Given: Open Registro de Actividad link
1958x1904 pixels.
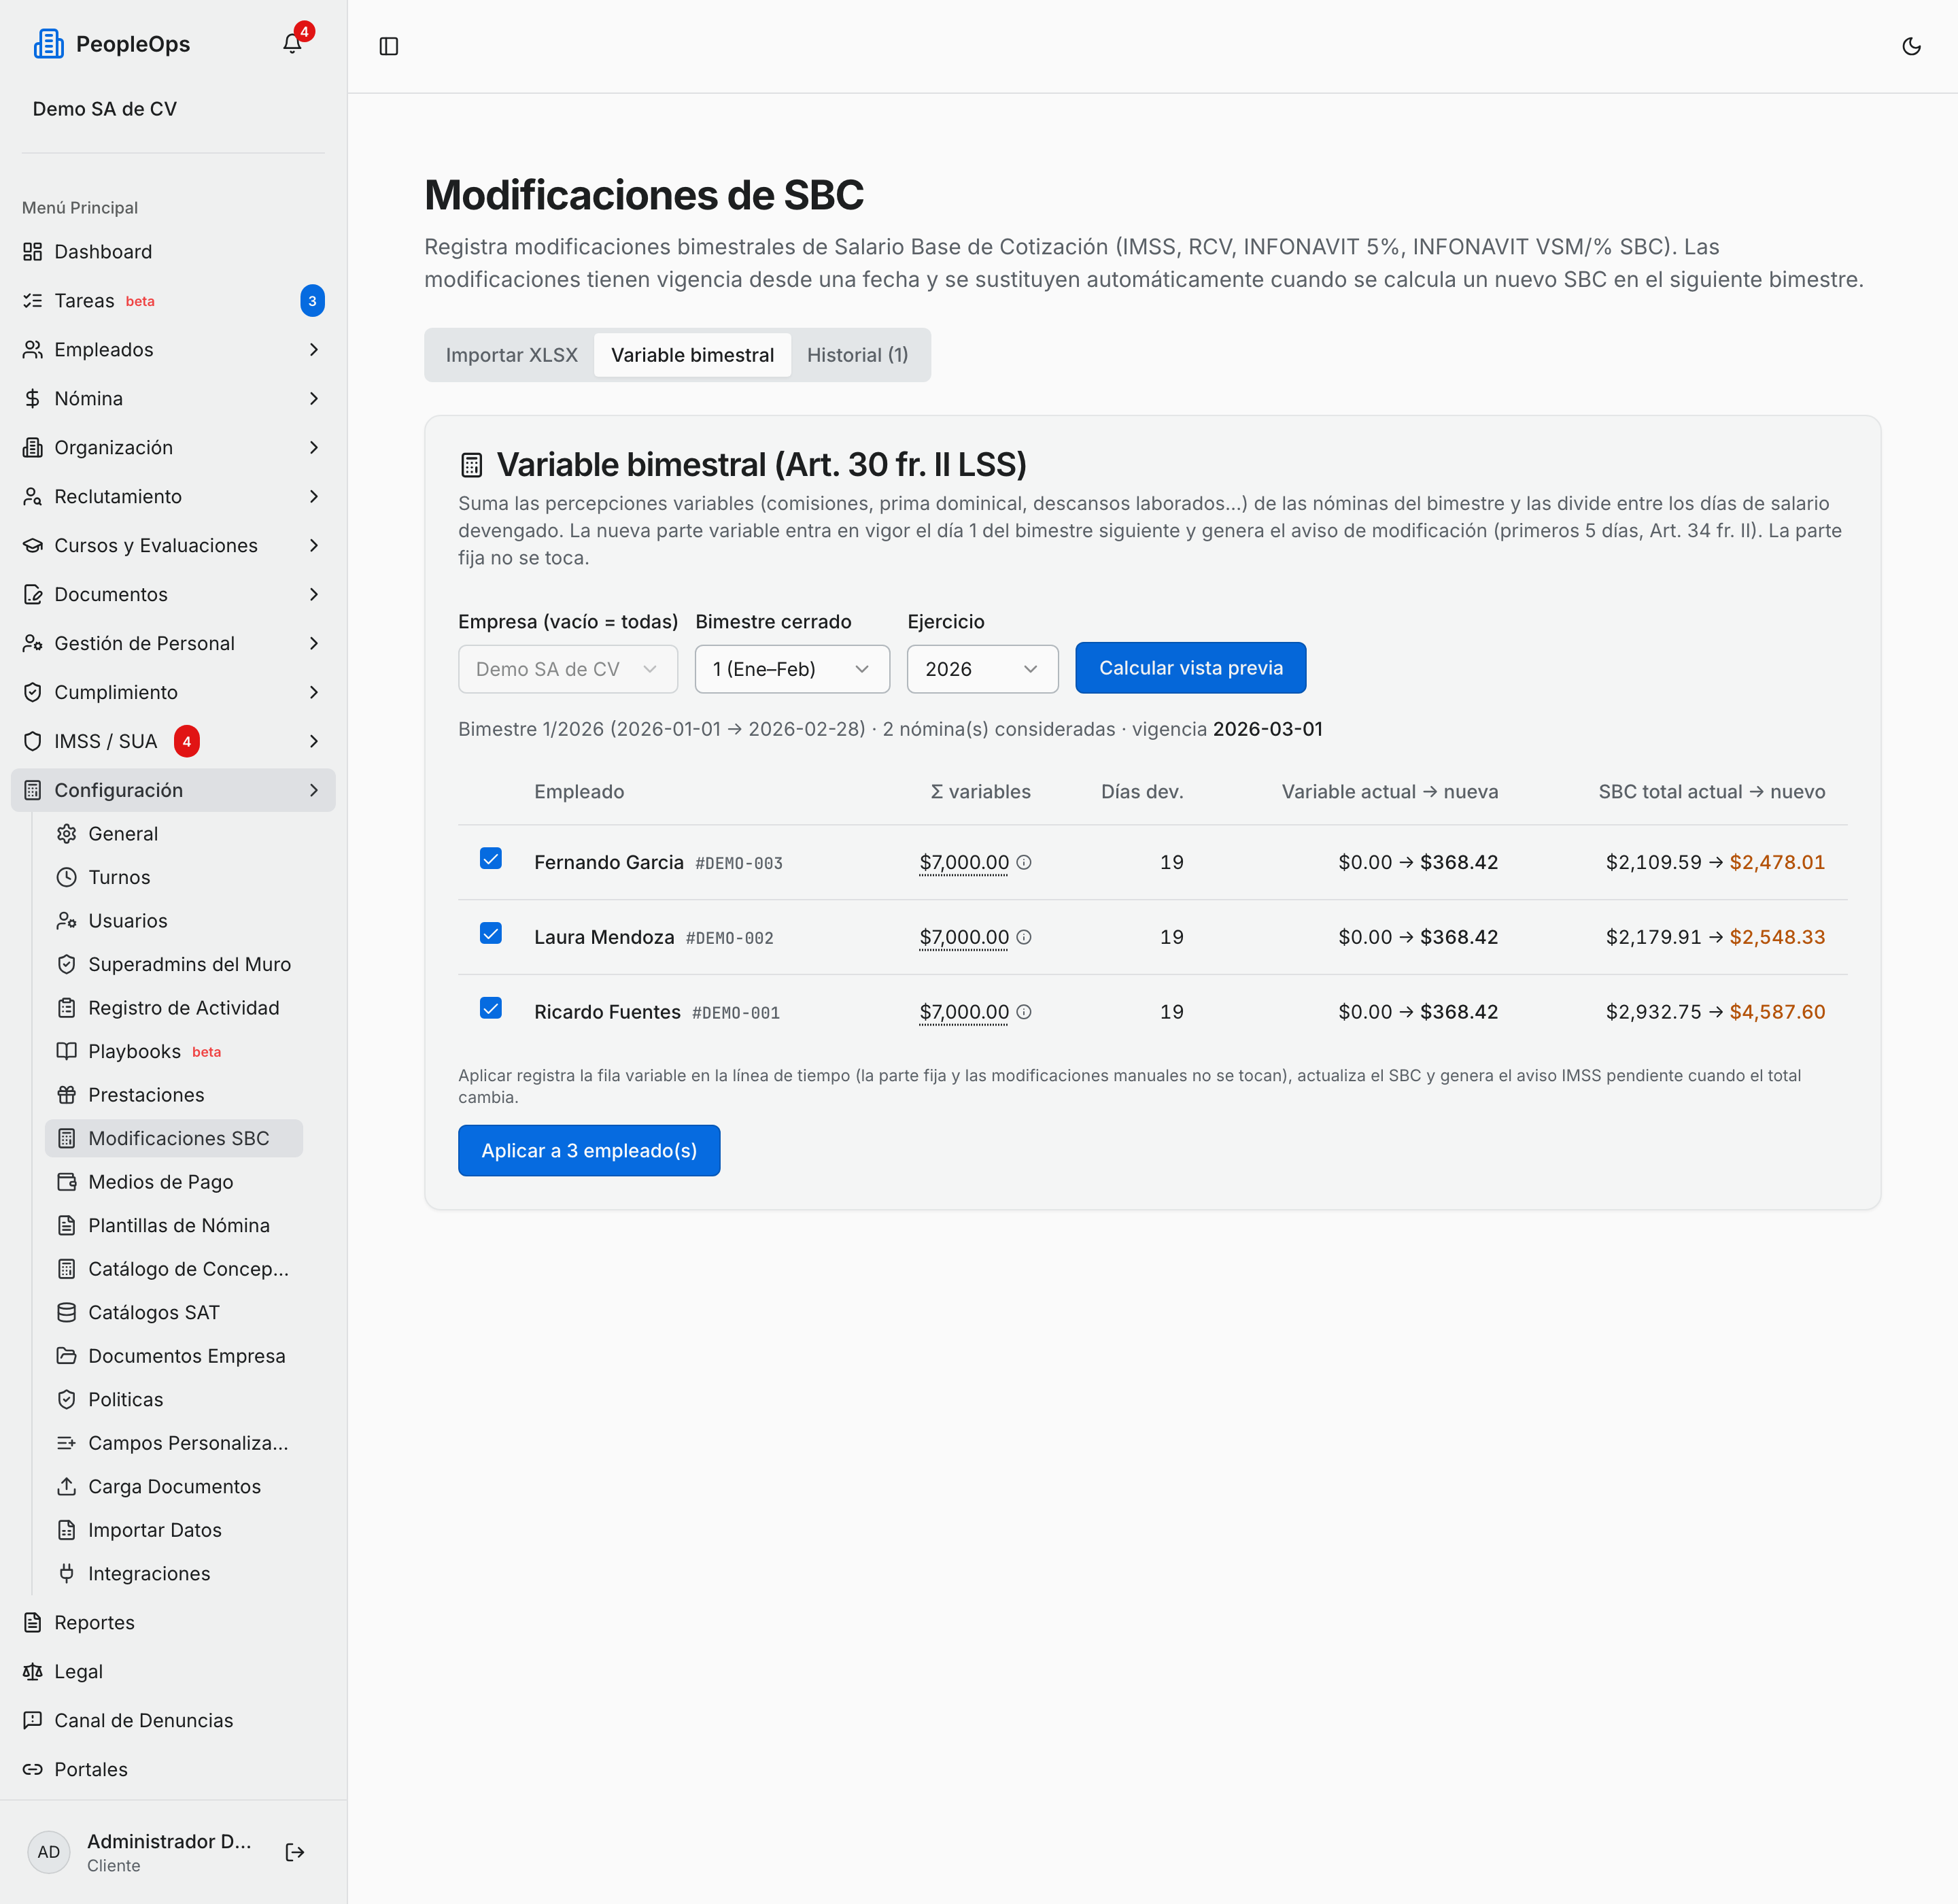Looking at the screenshot, I should pyautogui.click(x=174, y=1008).
